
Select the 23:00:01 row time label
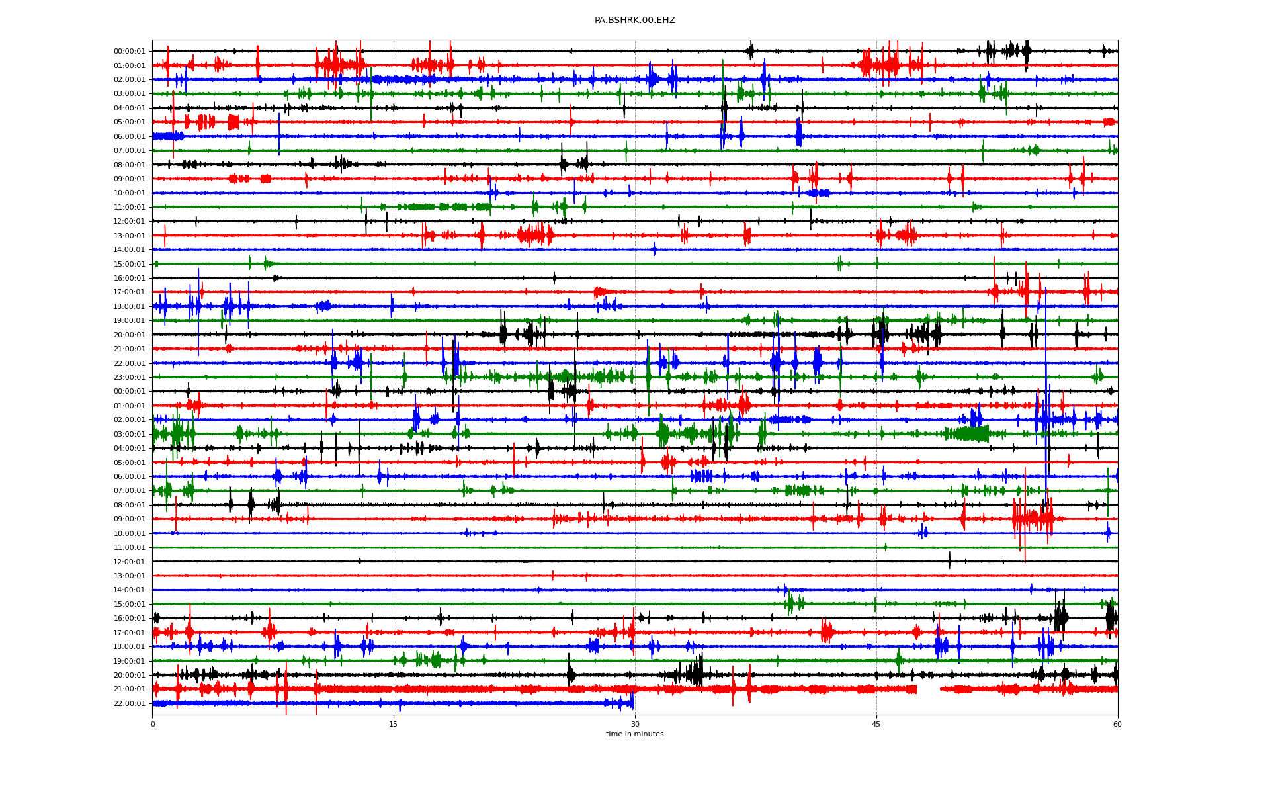129,377
